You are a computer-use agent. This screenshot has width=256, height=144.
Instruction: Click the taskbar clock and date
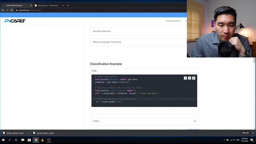pyautogui.click(x=244, y=140)
